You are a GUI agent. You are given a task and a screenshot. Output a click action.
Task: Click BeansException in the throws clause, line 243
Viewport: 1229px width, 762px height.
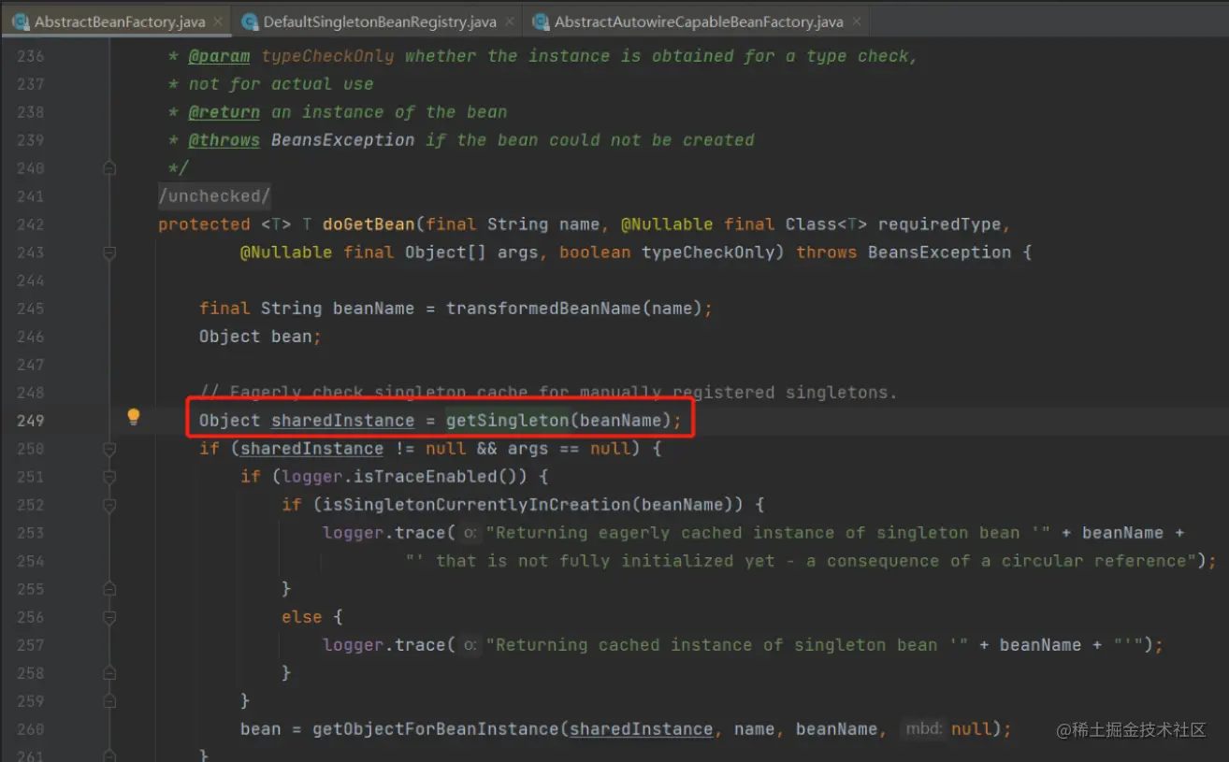point(939,252)
